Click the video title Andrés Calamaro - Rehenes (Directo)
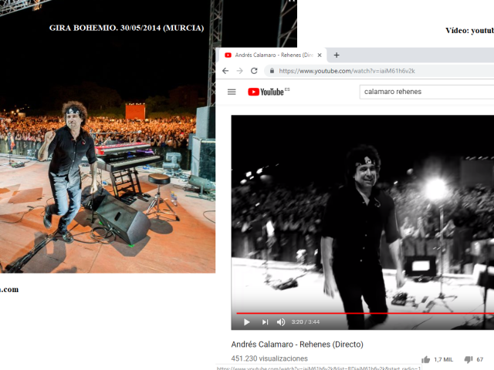 [x=297, y=345]
